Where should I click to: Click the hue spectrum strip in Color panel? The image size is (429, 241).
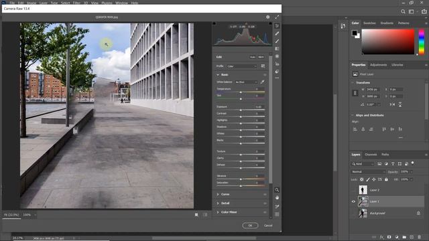[422, 42]
